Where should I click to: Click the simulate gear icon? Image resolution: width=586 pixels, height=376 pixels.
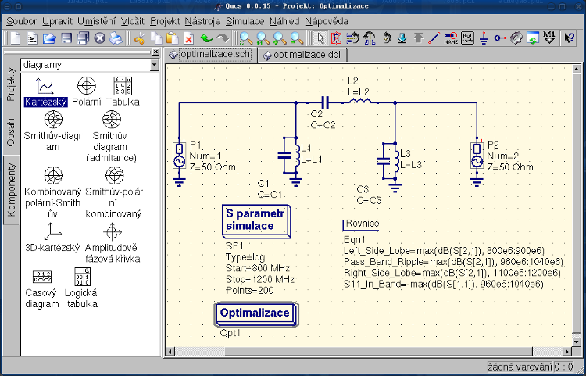pyautogui.click(x=516, y=38)
